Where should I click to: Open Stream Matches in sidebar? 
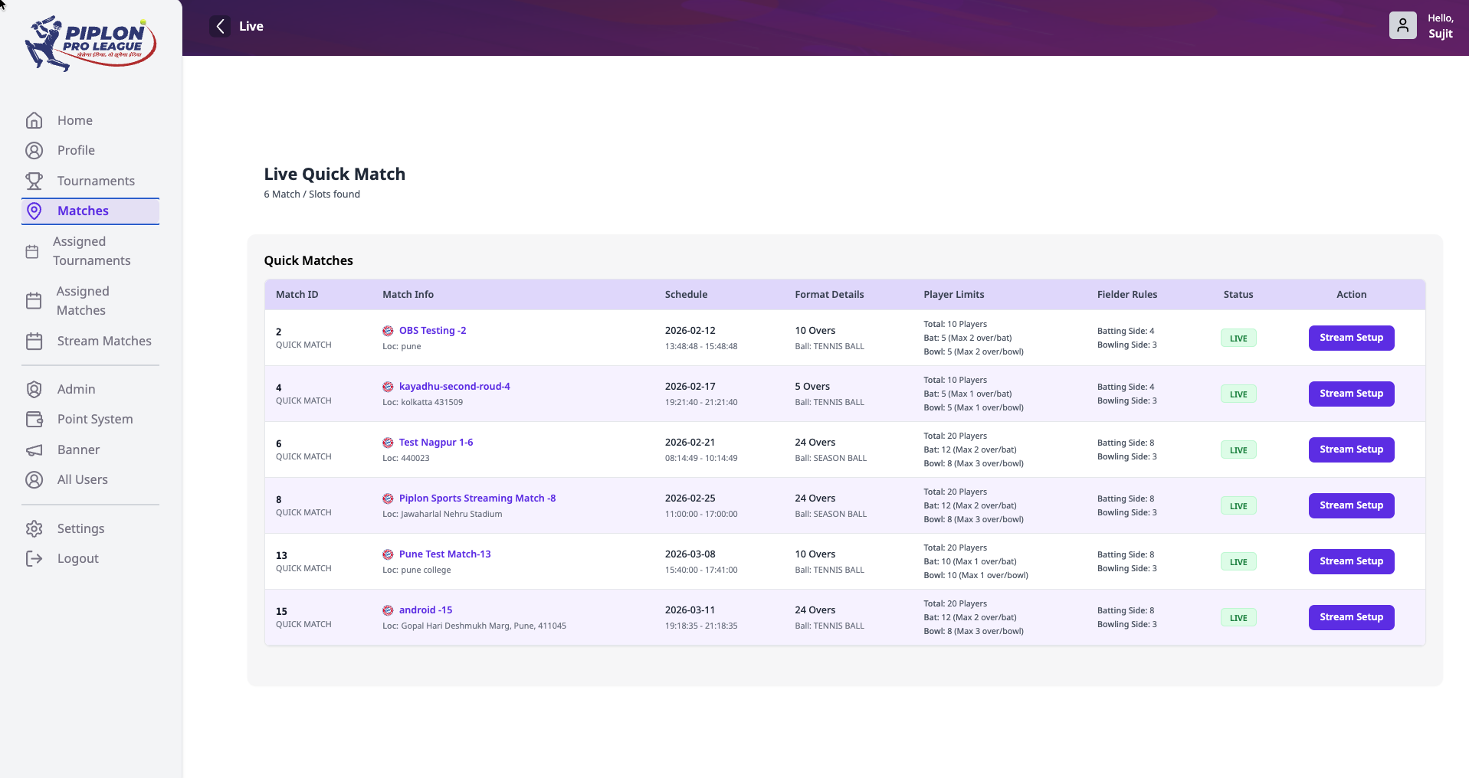tap(90, 341)
